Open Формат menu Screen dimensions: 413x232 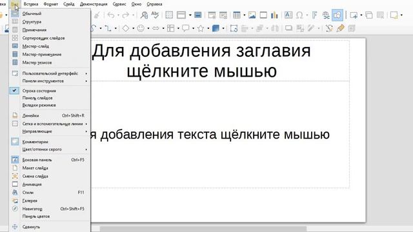50,5
